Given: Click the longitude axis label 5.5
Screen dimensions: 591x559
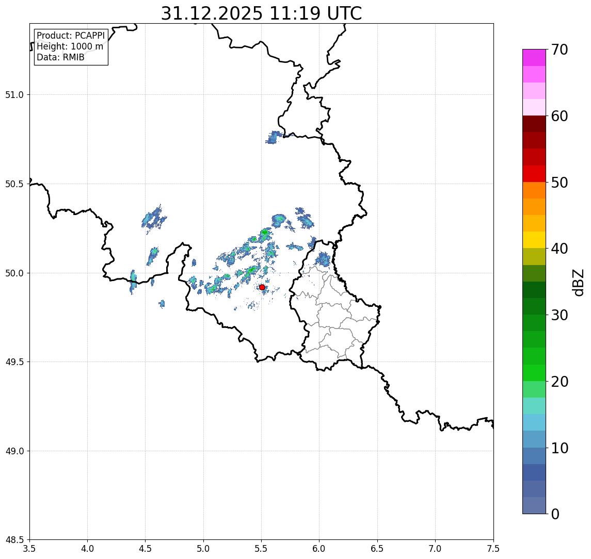Looking at the screenshot, I should coord(262,549).
